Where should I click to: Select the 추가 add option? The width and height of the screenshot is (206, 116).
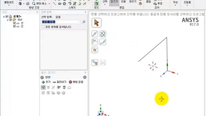click(46, 82)
